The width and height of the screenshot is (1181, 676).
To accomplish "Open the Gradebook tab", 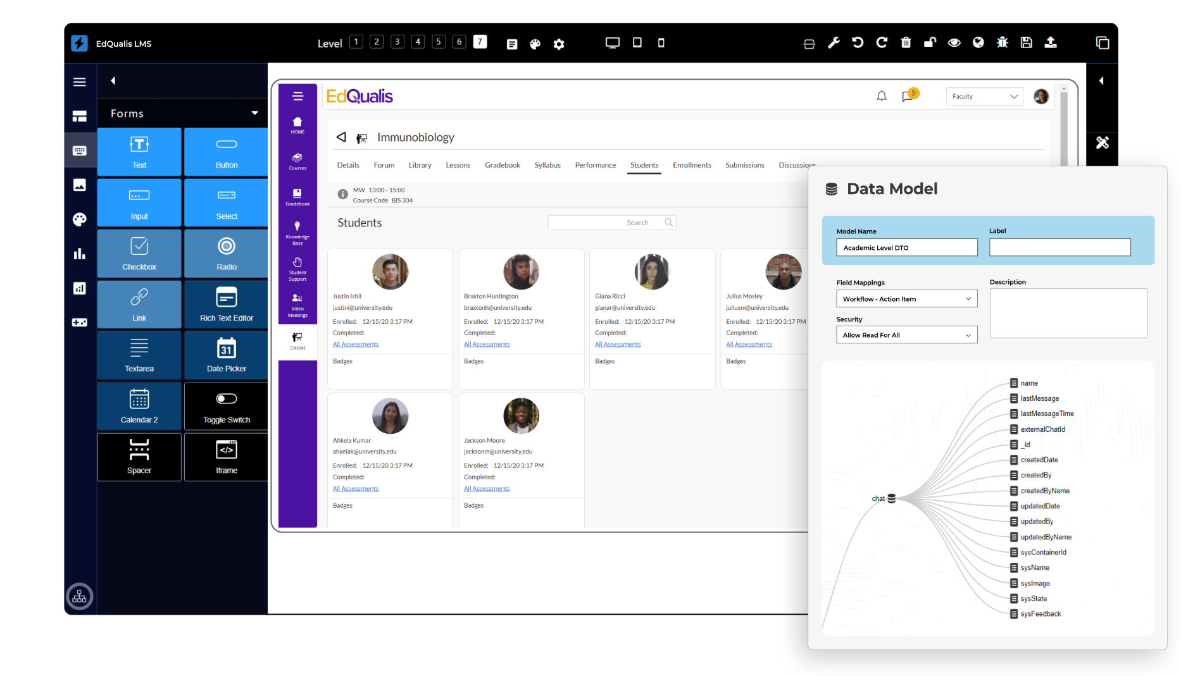I will (x=503, y=165).
